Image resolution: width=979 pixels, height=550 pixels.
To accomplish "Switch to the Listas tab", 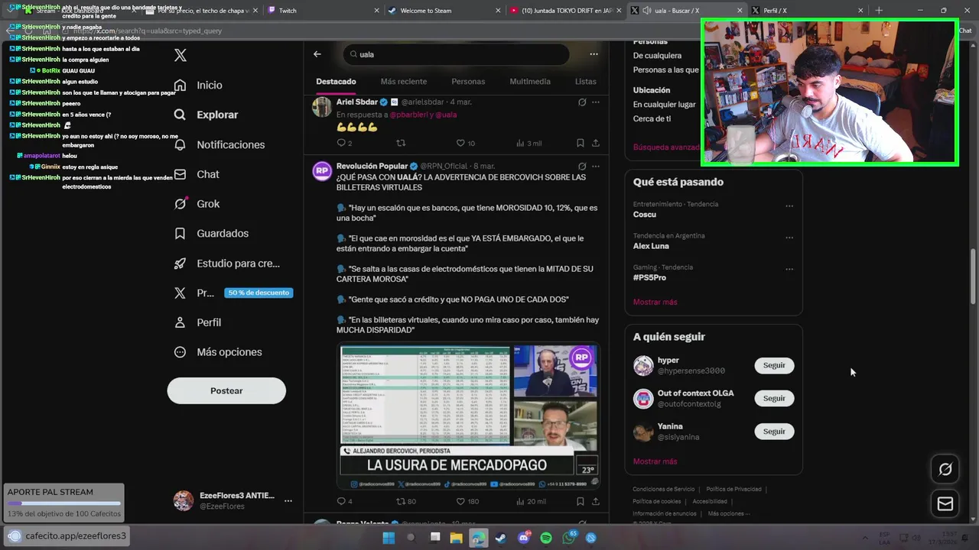I will [585, 82].
